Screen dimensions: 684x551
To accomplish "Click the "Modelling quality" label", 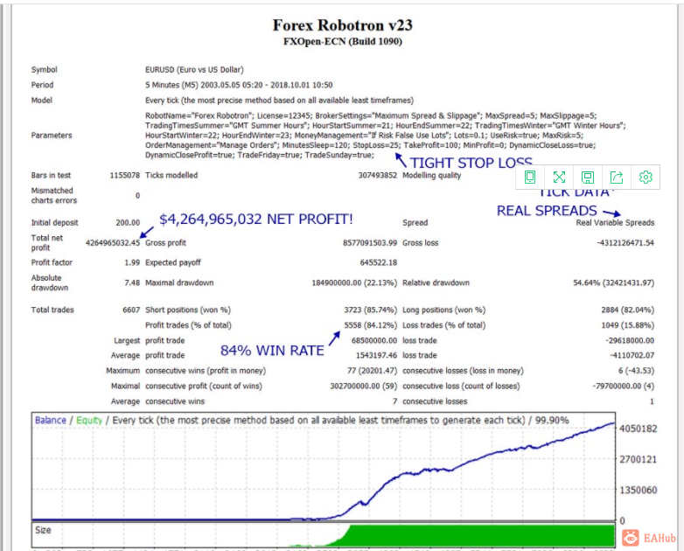I will point(431,176).
